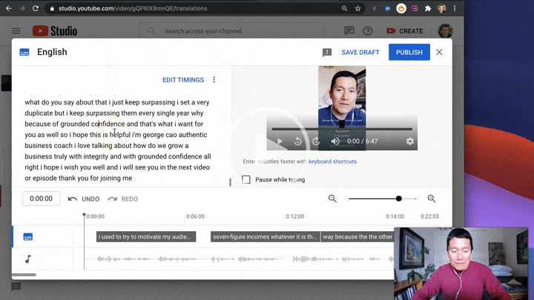This screenshot has height=300, width=534.
Task: Publish the English subtitles
Action: [x=409, y=53]
